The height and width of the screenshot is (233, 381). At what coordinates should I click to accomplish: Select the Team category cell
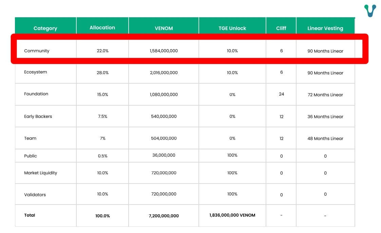[x=30, y=138]
